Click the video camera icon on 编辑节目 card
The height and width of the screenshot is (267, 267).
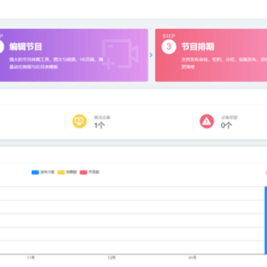(x=120, y=54)
